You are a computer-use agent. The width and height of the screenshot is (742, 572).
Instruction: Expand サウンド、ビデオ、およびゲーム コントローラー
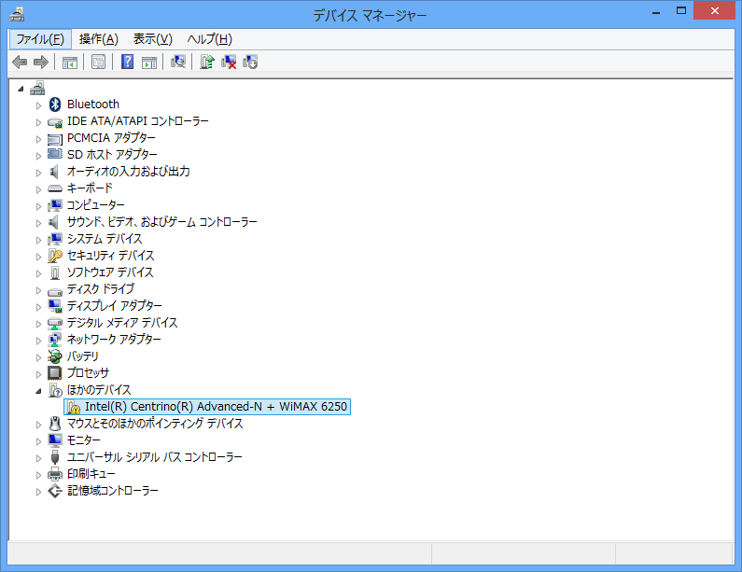[x=39, y=223]
